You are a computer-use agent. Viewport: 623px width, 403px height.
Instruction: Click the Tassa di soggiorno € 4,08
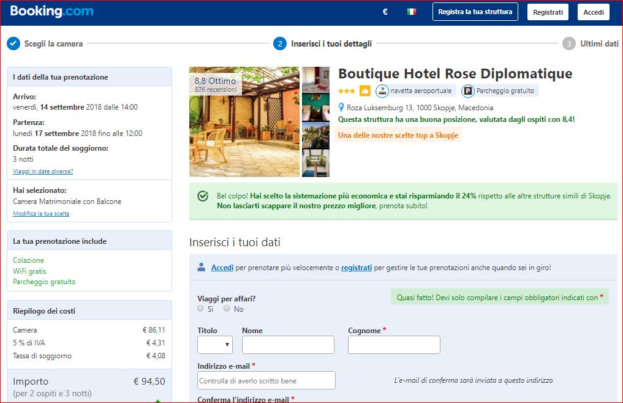(x=156, y=356)
